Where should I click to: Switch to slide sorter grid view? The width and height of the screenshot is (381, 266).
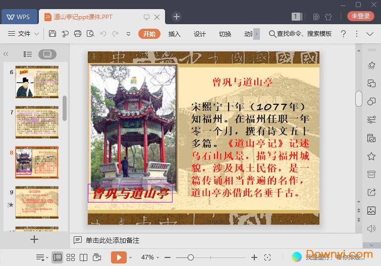coord(71,257)
